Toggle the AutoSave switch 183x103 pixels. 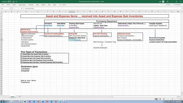pos(9,1)
